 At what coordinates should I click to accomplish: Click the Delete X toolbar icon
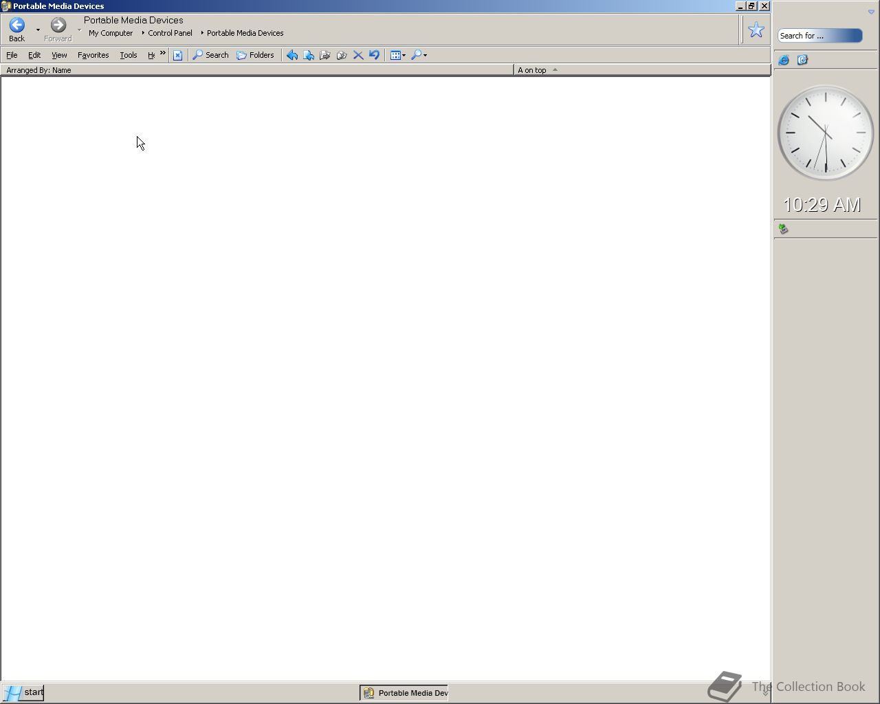(358, 55)
